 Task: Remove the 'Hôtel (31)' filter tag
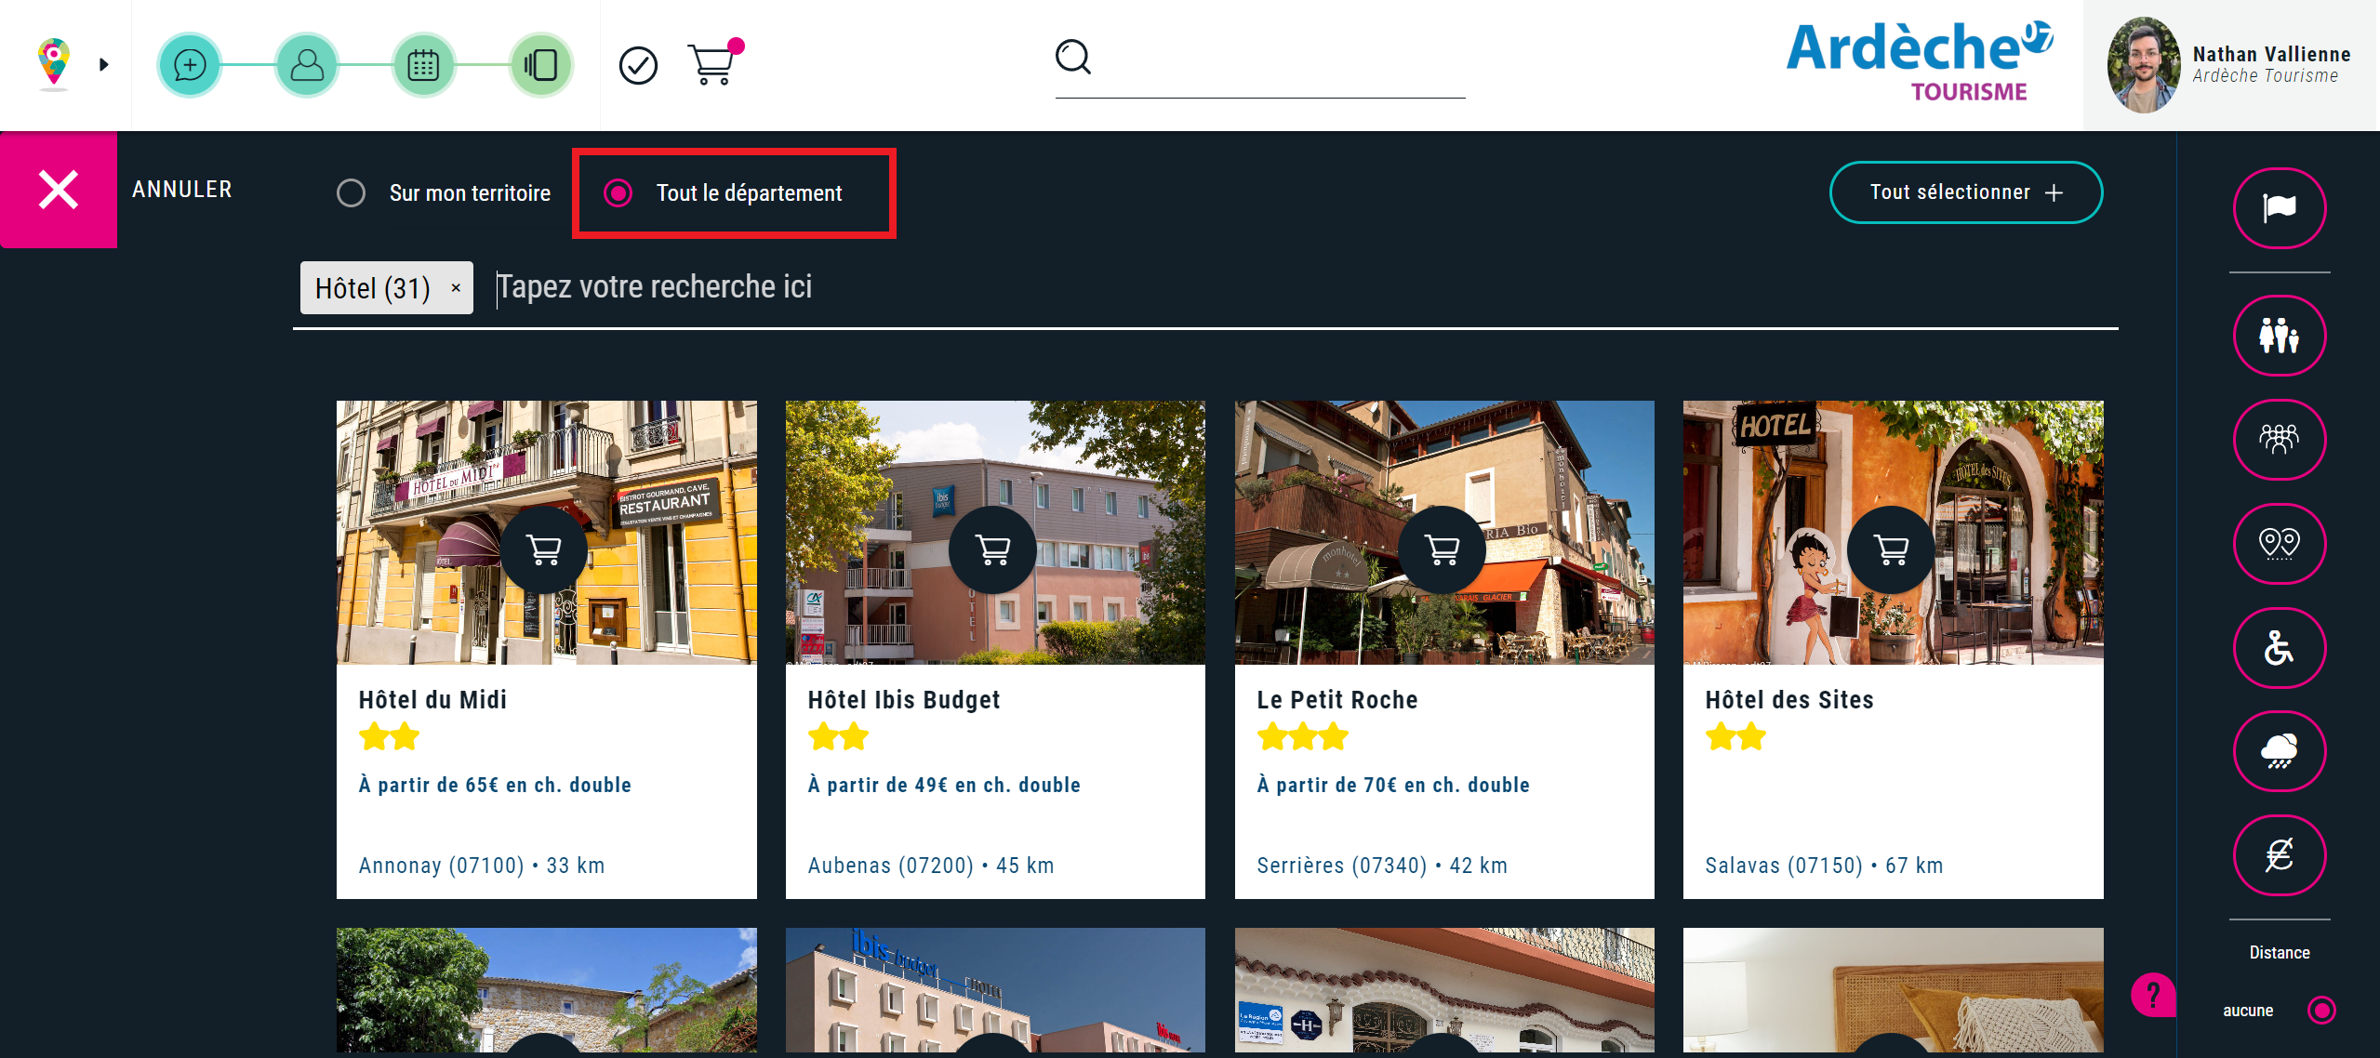456,287
